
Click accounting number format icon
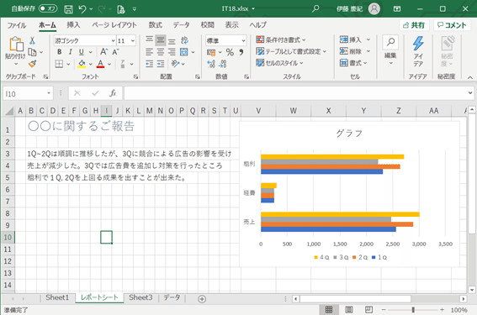tap(211, 52)
